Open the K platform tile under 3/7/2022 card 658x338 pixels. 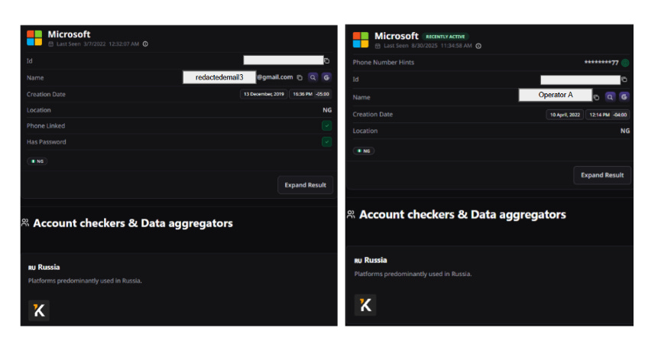[39, 310]
